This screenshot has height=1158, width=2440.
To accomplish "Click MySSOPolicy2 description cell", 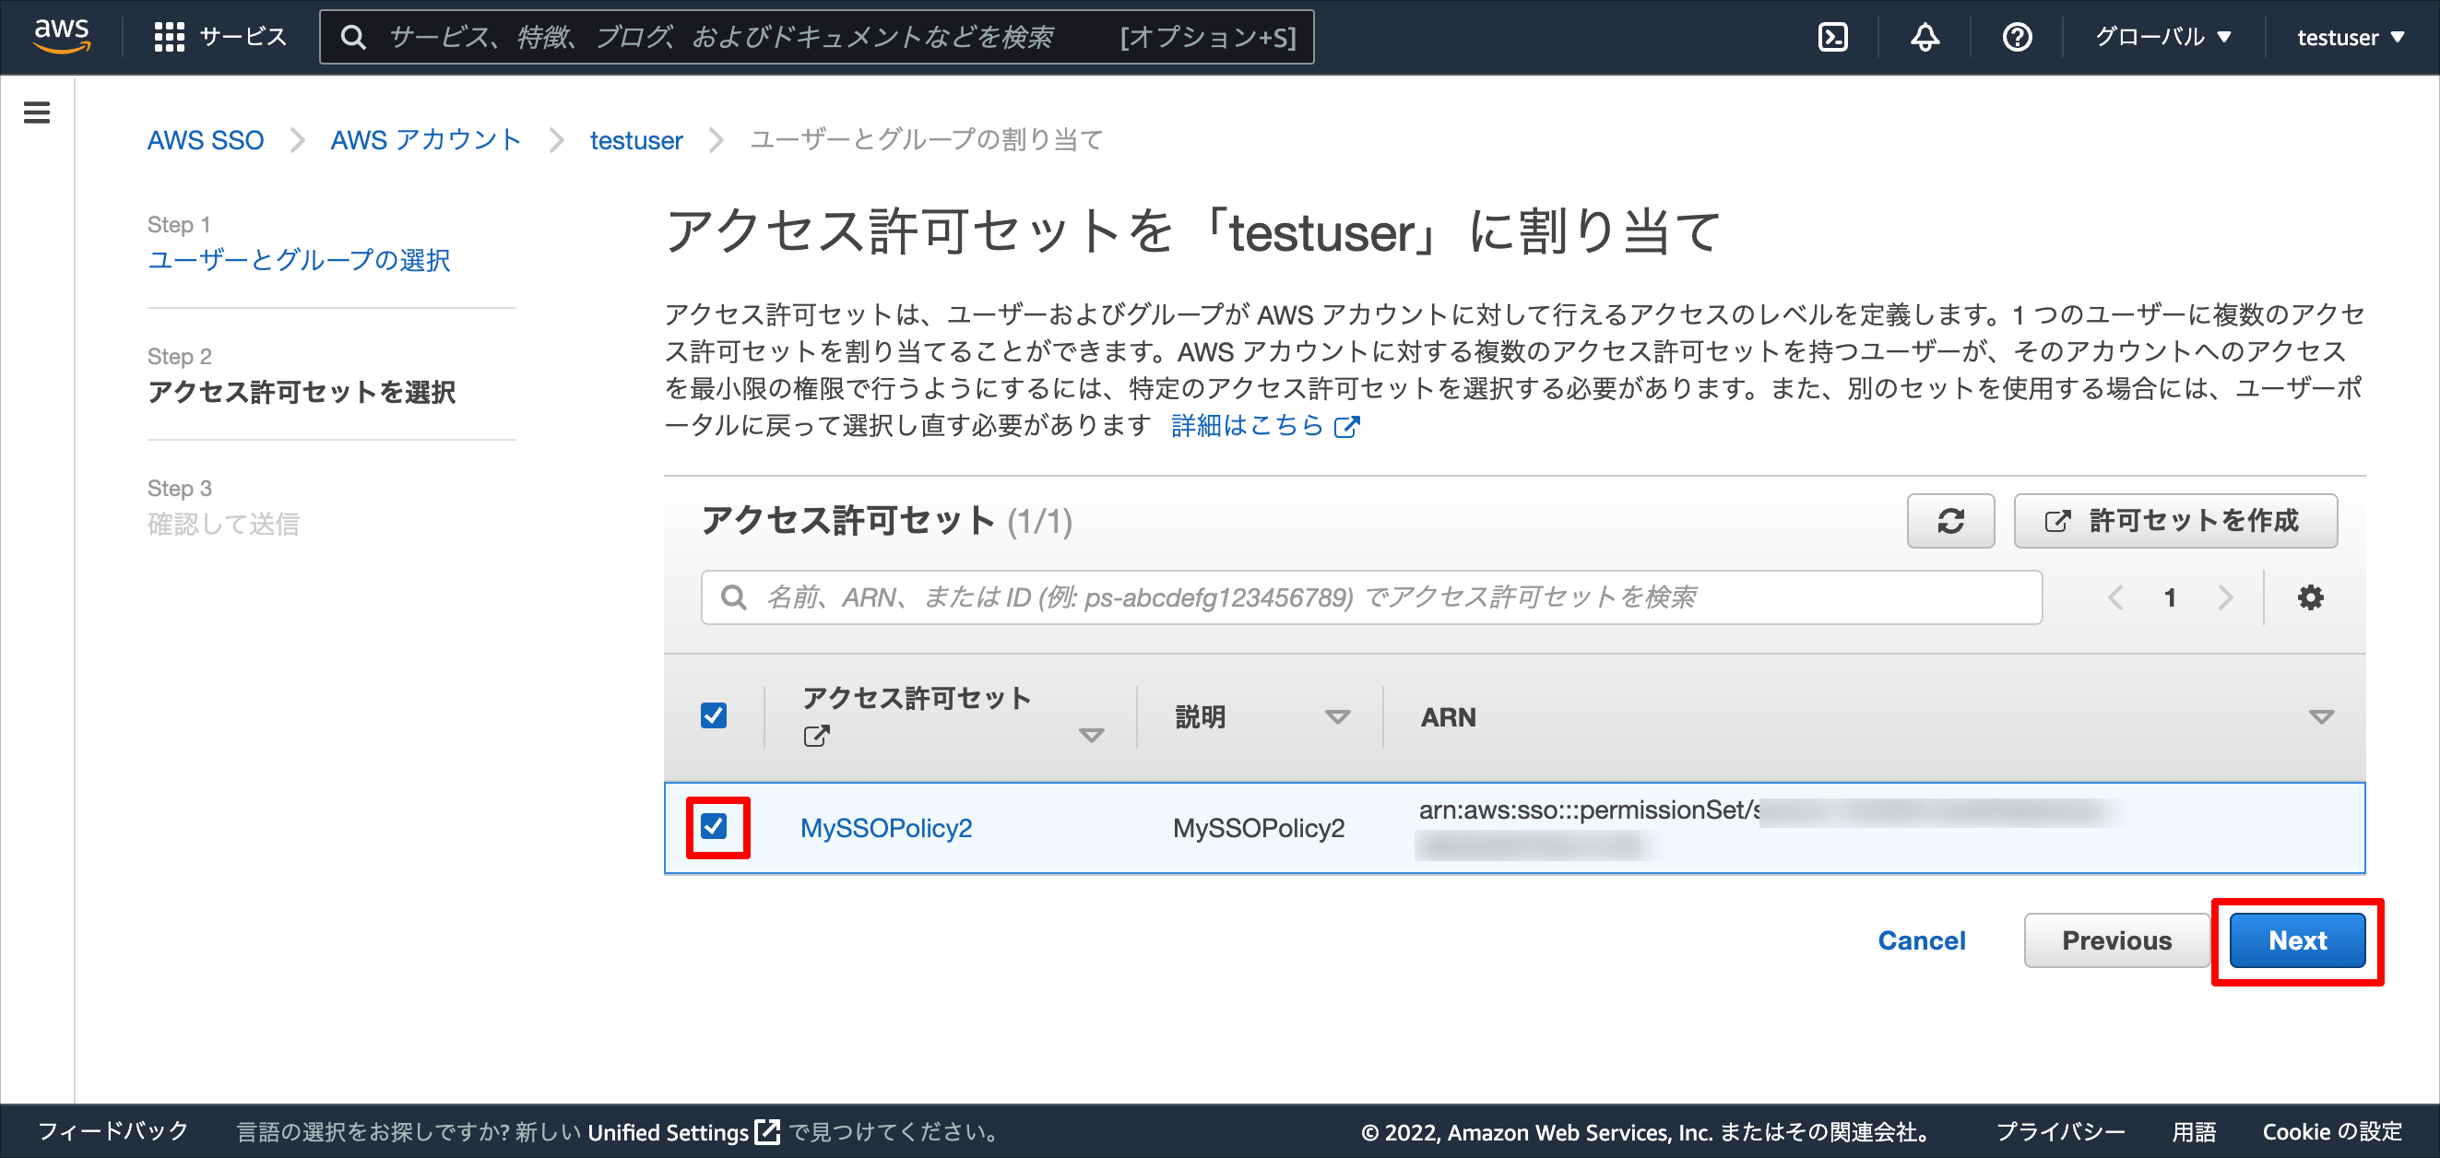I will pyautogui.click(x=1258, y=828).
